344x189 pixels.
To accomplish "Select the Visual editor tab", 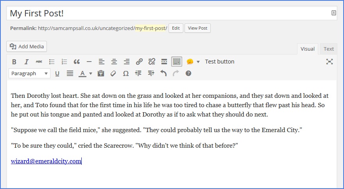I will (x=307, y=49).
